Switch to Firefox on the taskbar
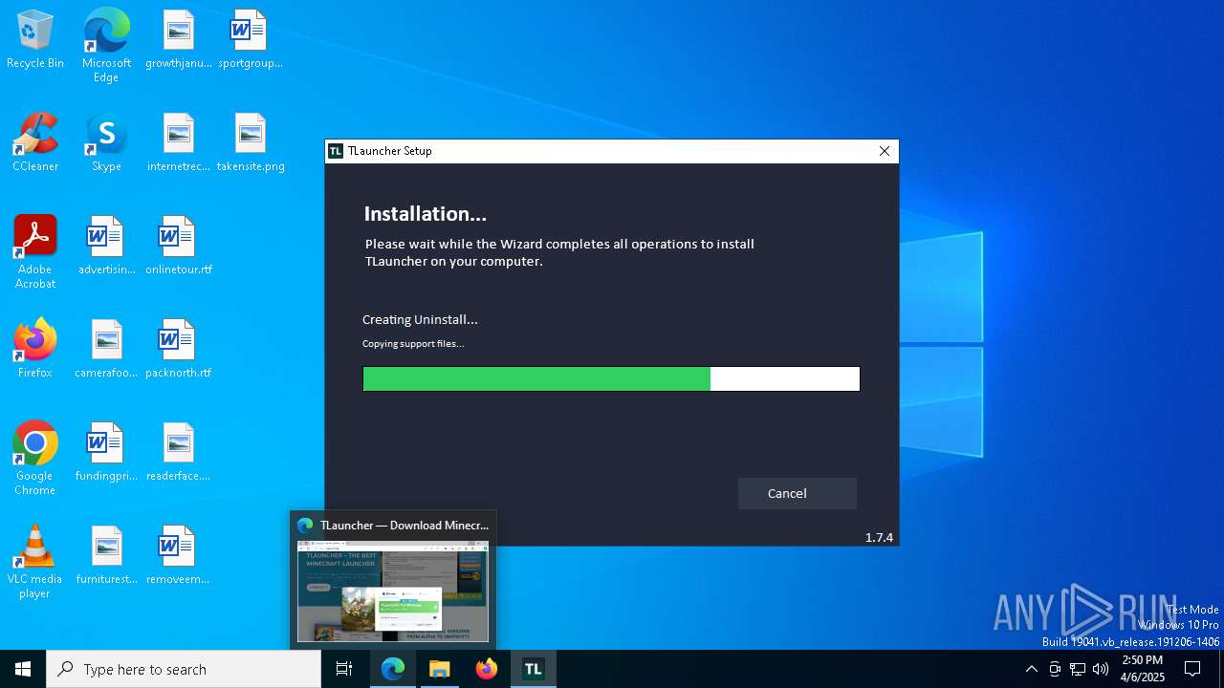Image resolution: width=1224 pixels, height=688 pixels. click(x=487, y=669)
